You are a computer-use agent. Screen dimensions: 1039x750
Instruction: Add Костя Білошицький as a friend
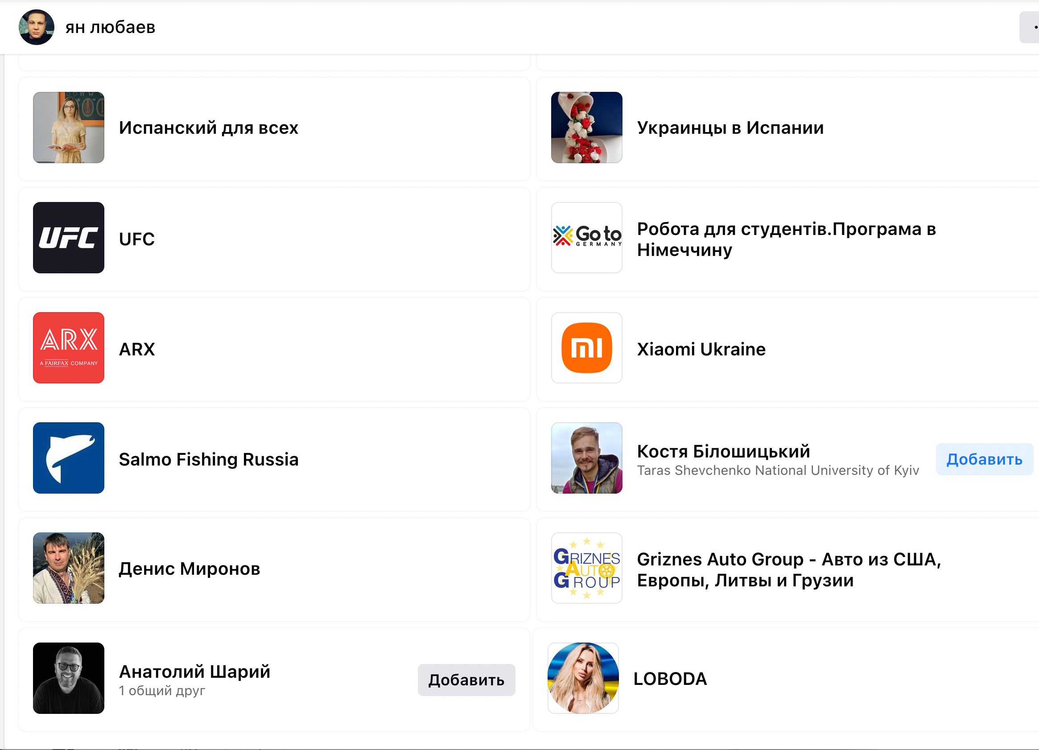click(984, 459)
